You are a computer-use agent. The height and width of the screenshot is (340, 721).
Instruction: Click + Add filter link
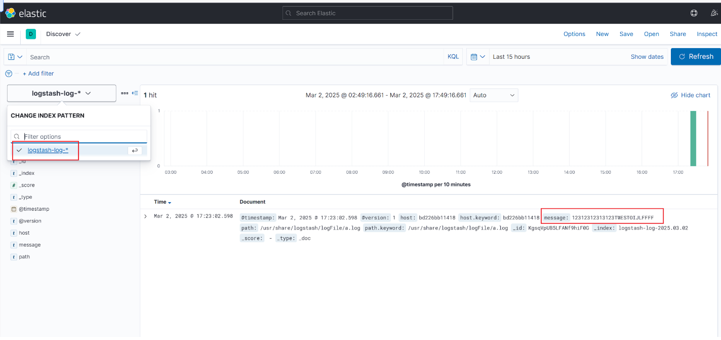click(38, 73)
